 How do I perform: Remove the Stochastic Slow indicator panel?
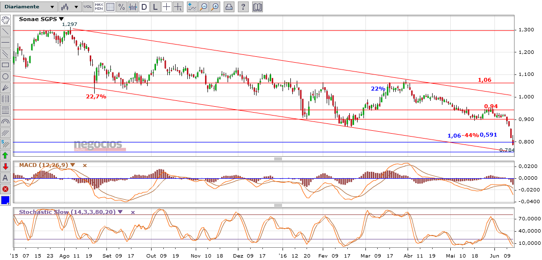[x=133, y=212]
